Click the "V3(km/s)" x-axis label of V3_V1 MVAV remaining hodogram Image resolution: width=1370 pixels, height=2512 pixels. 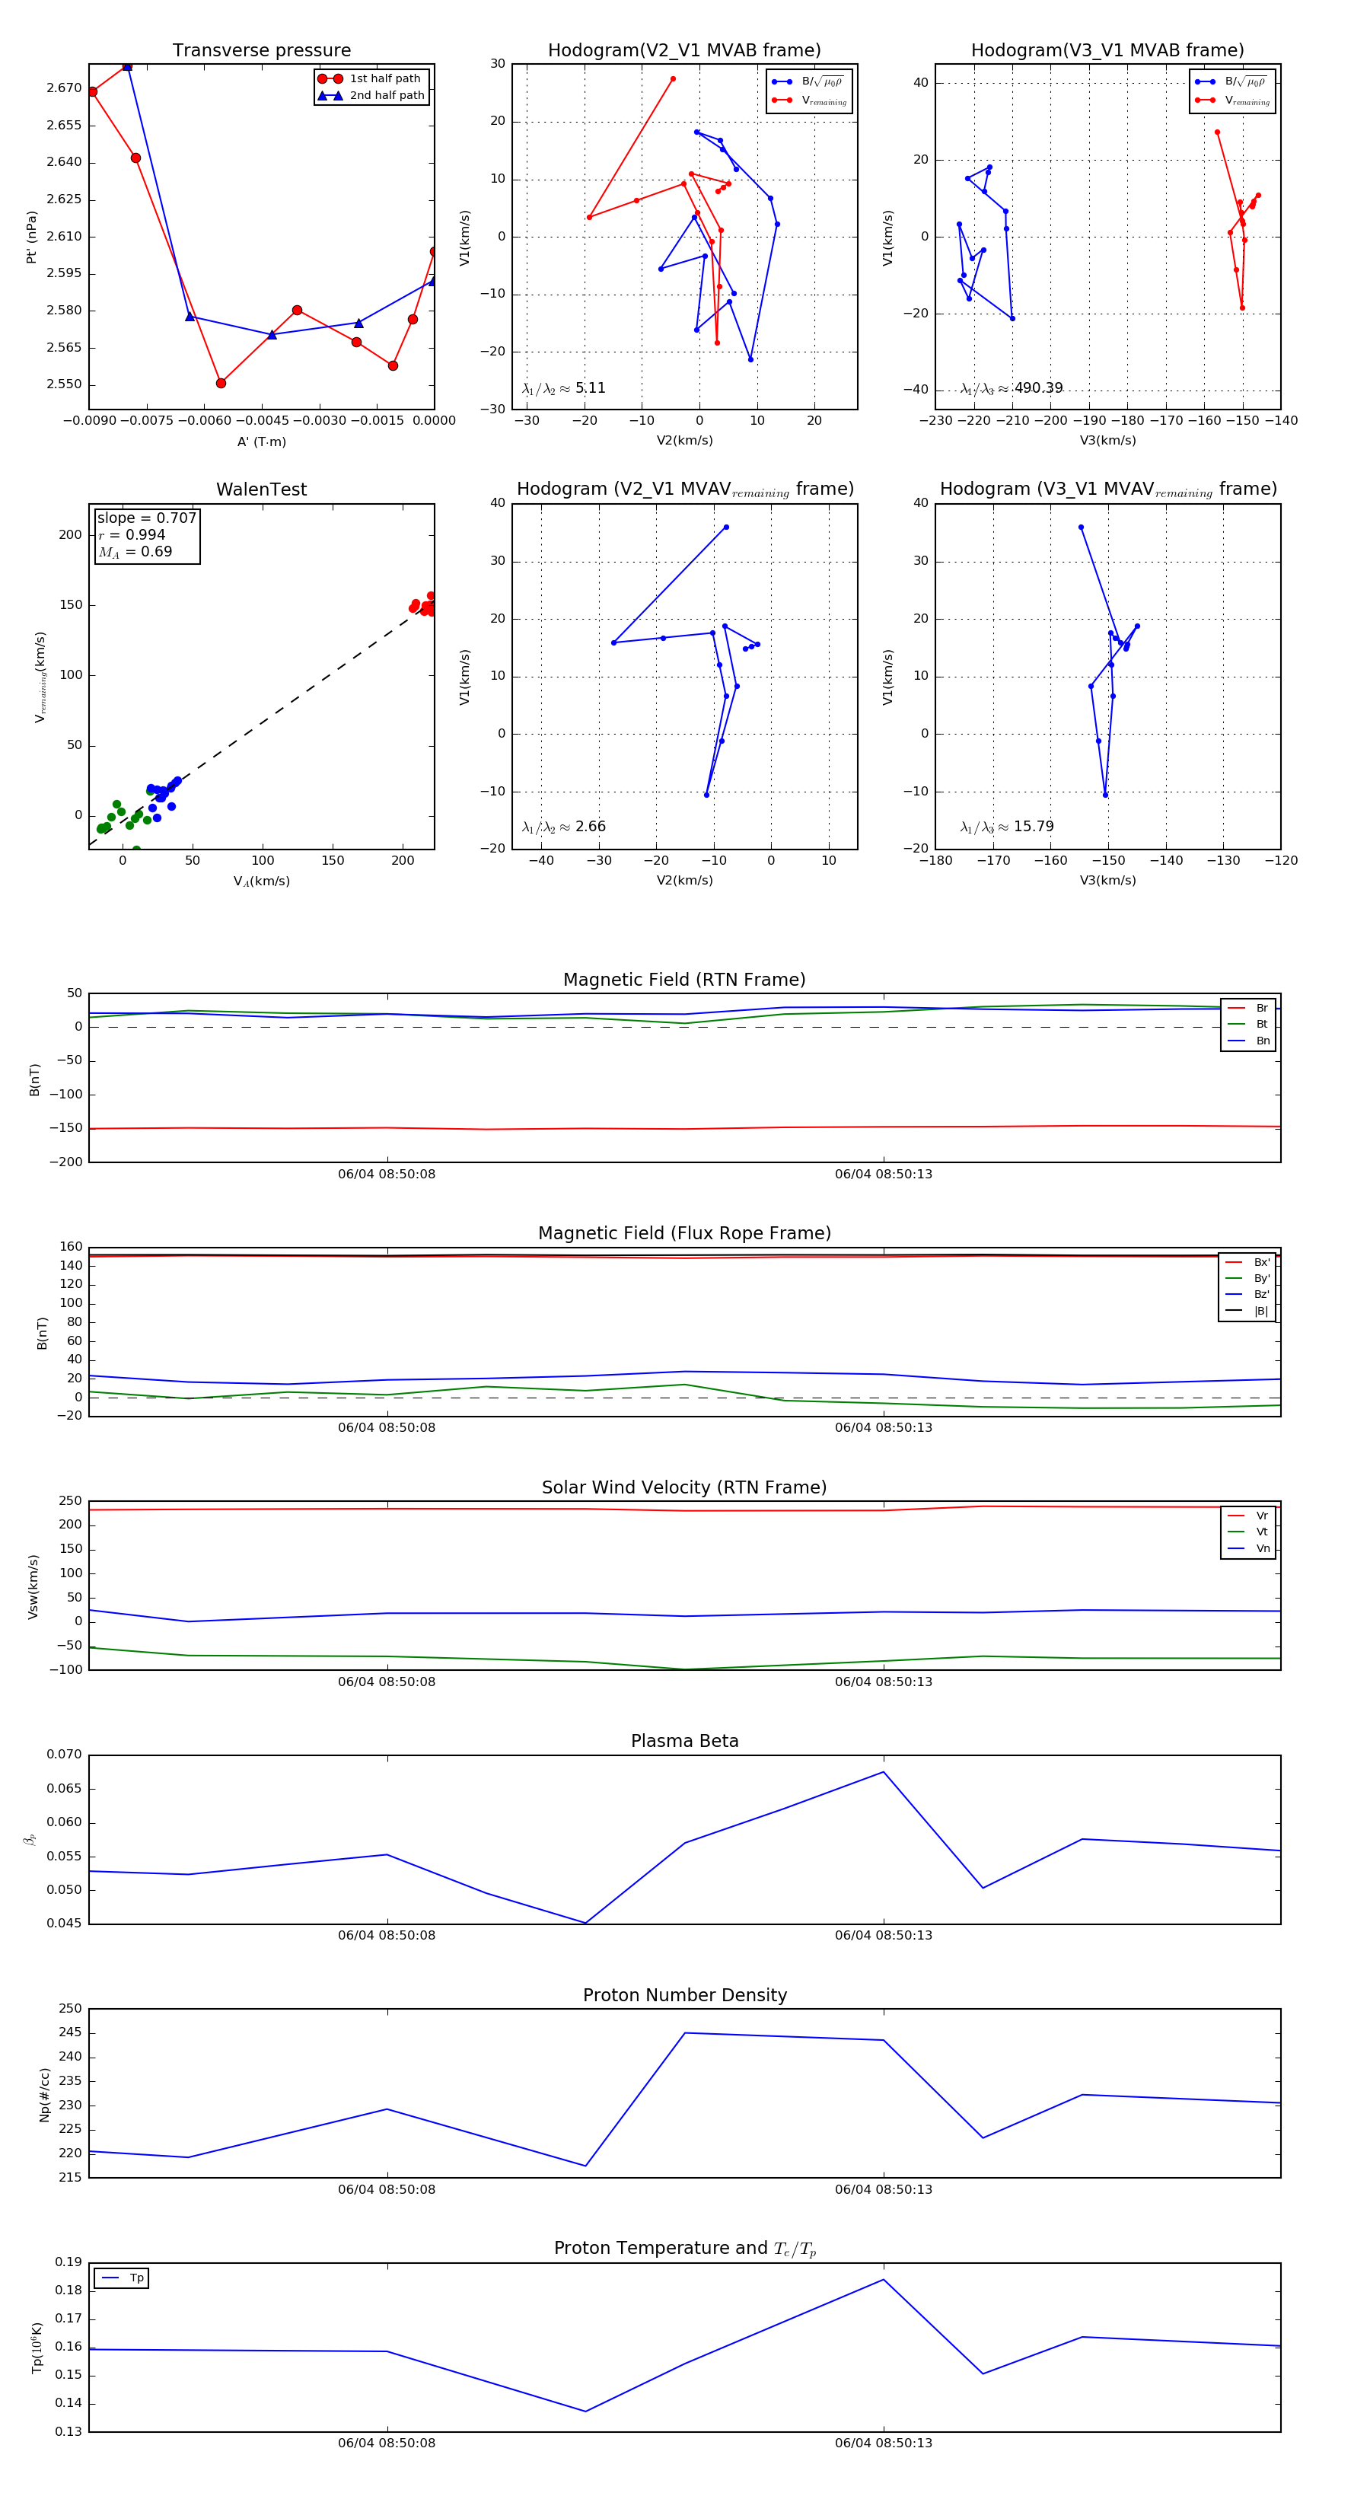click(x=1107, y=881)
